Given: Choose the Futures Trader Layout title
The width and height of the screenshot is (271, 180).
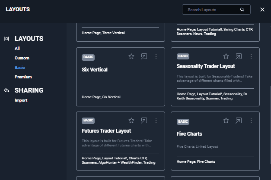Looking at the screenshot, I should pyautogui.click(x=106, y=131).
